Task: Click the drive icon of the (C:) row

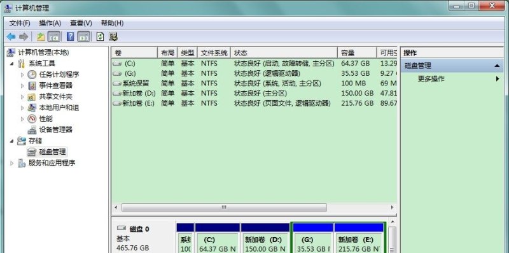Action: coord(117,64)
